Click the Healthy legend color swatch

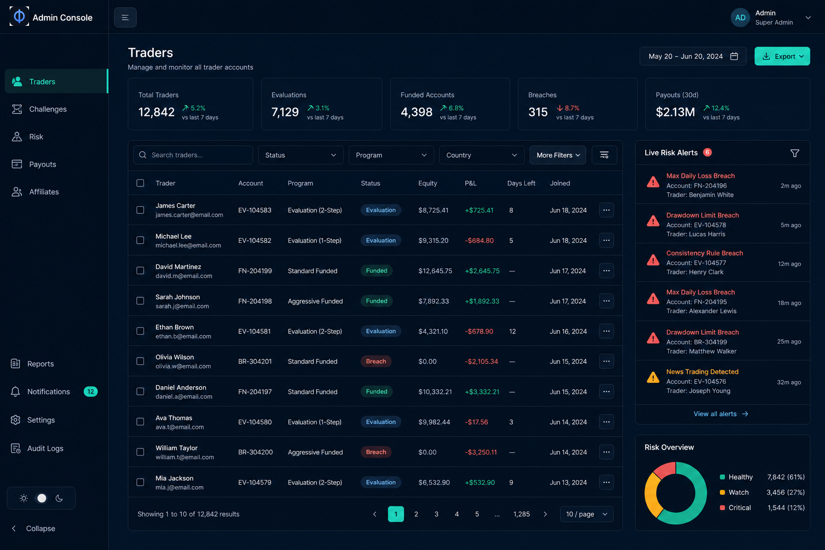(x=722, y=477)
